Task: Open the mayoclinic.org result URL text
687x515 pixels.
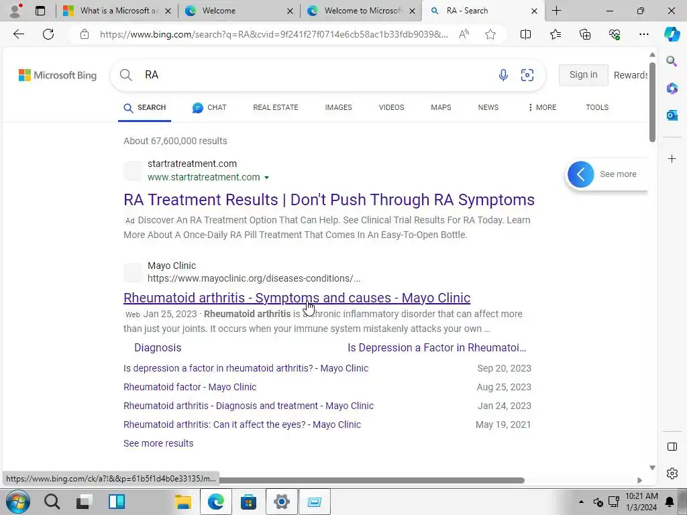Action: (x=254, y=278)
